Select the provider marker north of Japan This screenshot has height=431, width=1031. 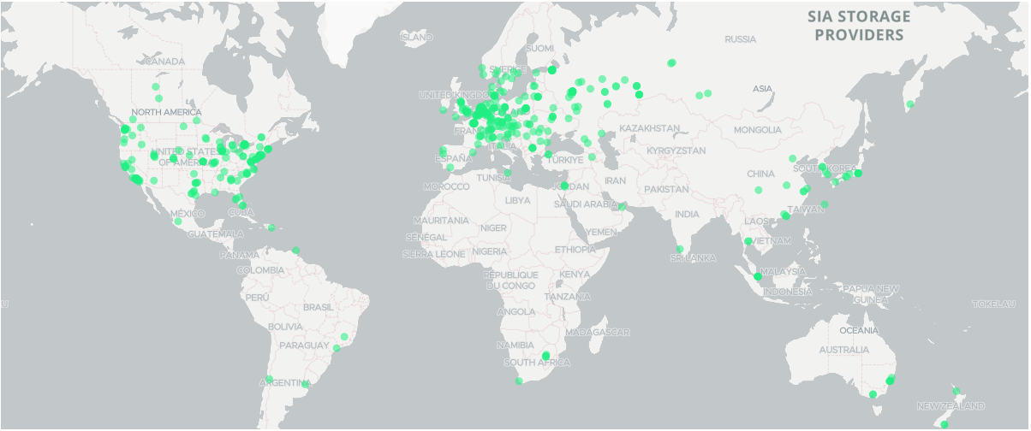(910, 104)
